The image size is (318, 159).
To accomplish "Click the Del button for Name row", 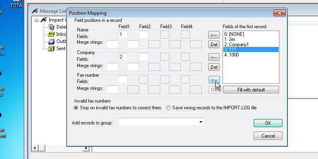I will [214, 45].
